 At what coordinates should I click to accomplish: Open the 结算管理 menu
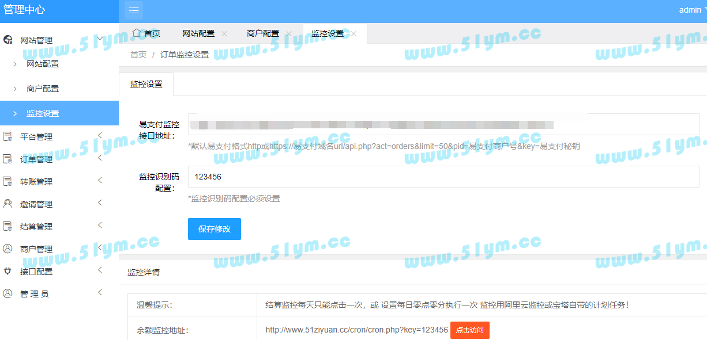(59, 227)
